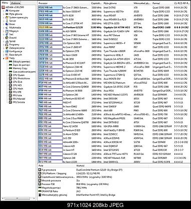The width and height of the screenshot is (191, 209).
Task: Select the CPU ZLib test
Action: click(17, 82)
